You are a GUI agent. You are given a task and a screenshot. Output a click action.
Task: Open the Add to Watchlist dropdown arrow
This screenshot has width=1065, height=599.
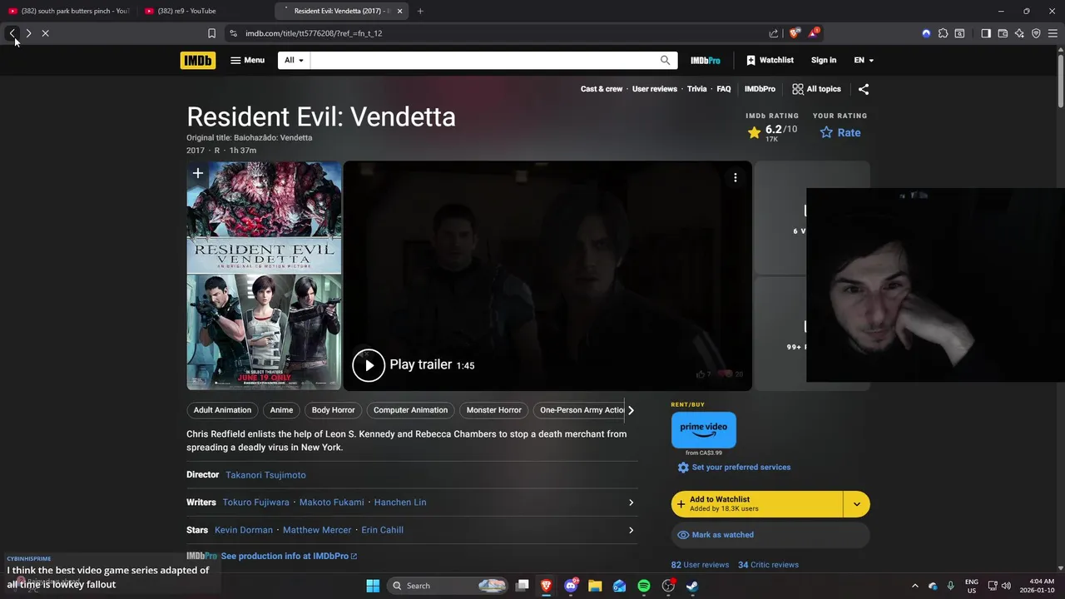[x=857, y=504]
